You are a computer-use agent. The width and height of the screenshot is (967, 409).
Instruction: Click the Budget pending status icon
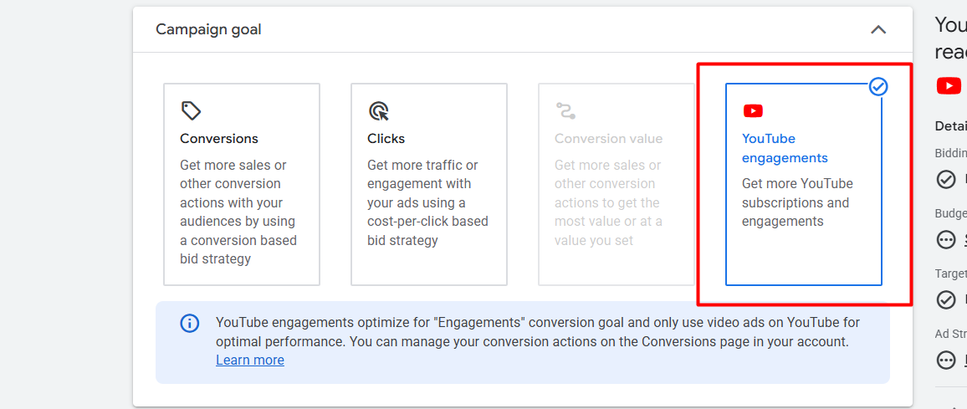946,240
